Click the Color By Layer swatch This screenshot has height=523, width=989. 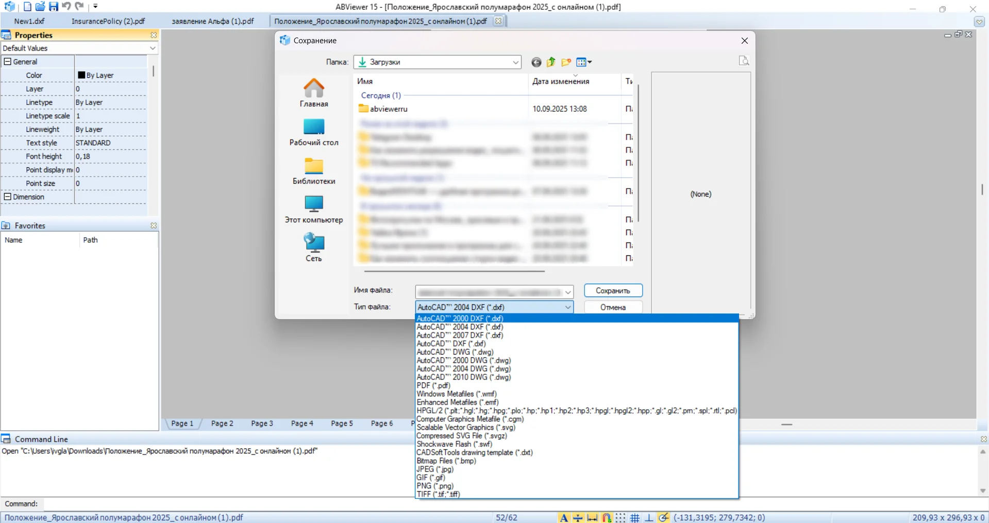[81, 75]
